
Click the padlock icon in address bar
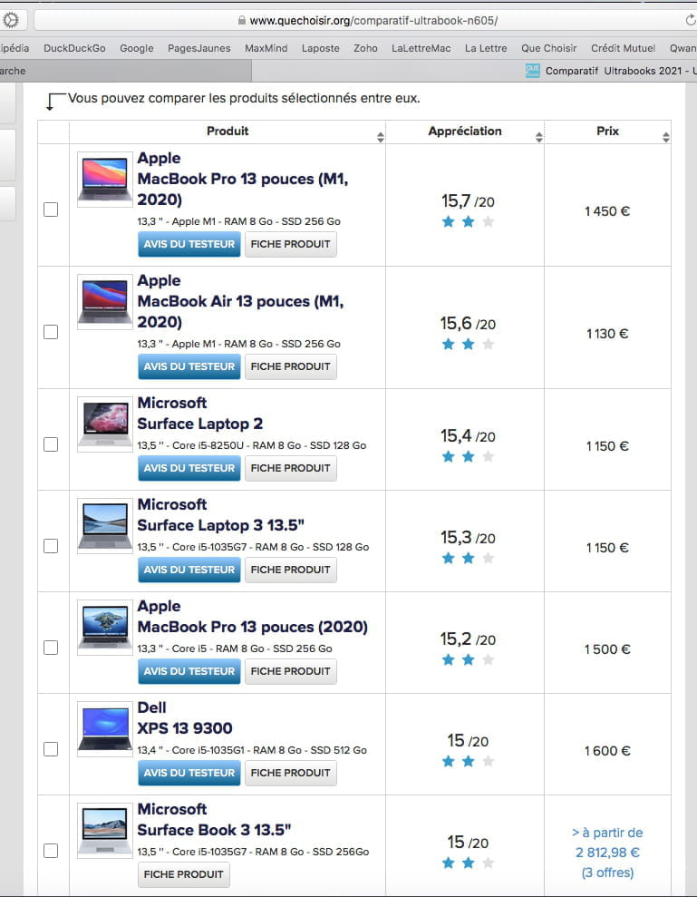tap(242, 21)
